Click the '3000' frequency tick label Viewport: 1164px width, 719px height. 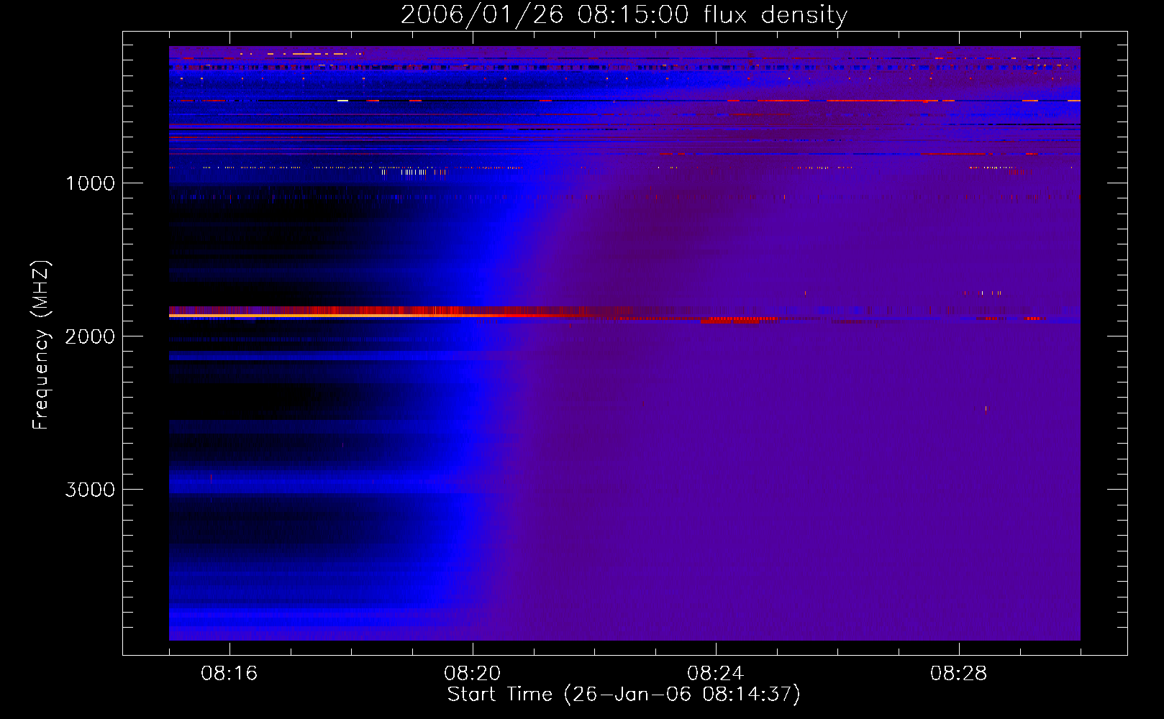coord(90,490)
